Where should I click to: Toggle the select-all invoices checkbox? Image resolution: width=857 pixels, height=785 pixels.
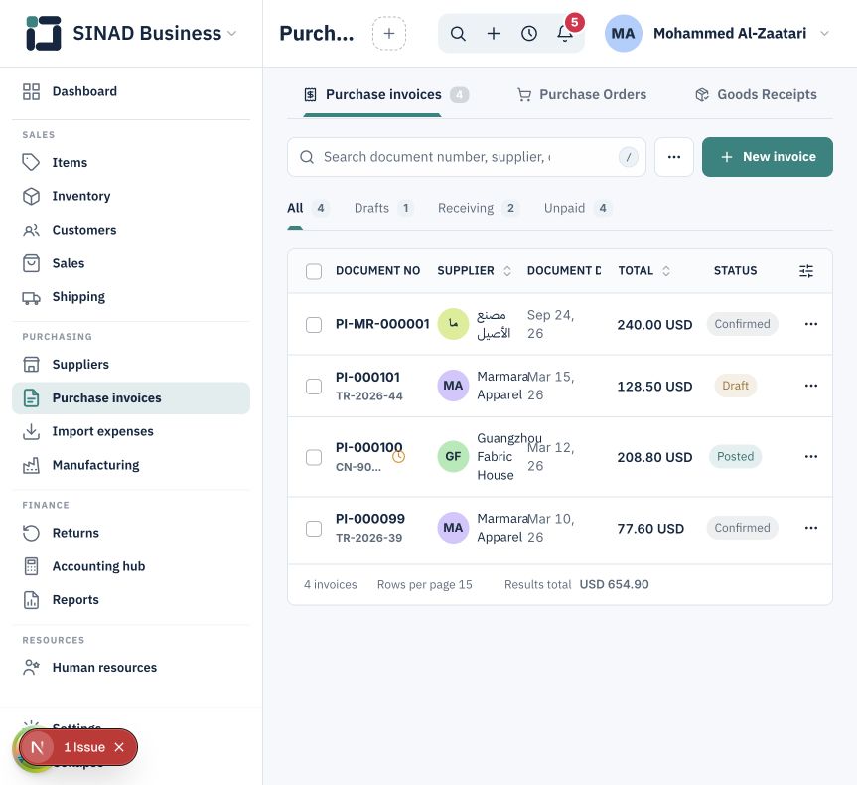[x=314, y=271]
